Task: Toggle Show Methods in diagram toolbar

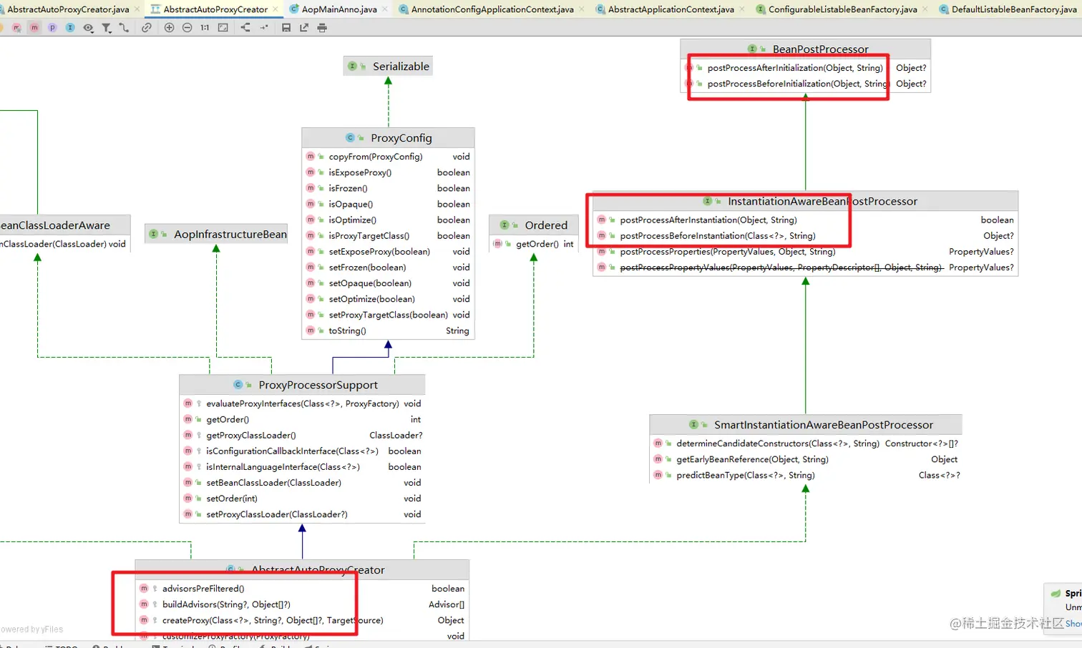Action: (34, 28)
